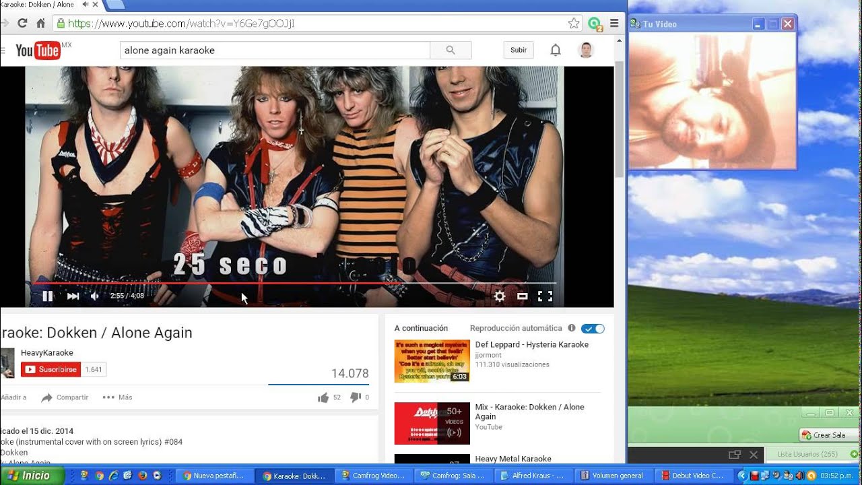Click the 14.078 view count
This screenshot has height=485, width=862.
350,373
